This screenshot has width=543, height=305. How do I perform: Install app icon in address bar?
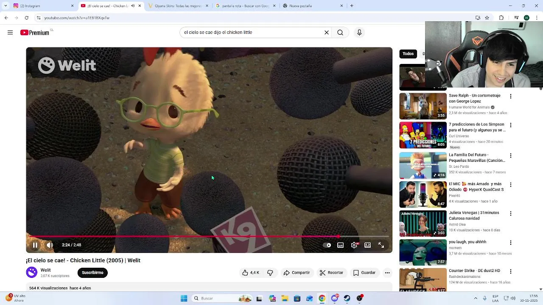(478, 18)
